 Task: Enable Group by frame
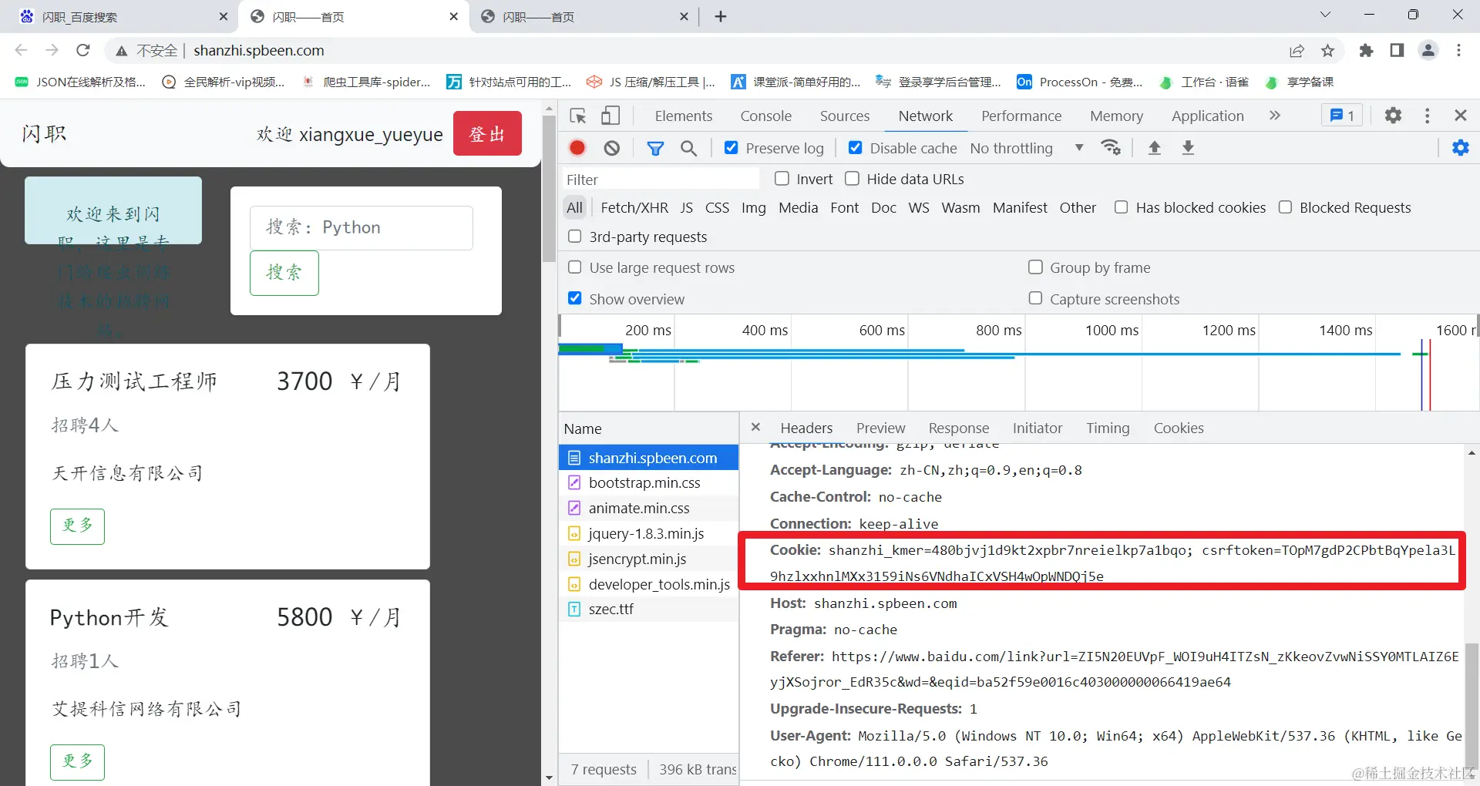point(1035,267)
